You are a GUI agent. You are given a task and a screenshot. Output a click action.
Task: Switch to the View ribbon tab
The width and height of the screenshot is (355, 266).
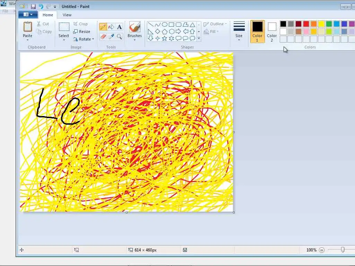pyautogui.click(x=67, y=15)
